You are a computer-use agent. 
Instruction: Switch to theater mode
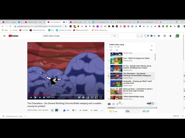click(x=92, y=97)
